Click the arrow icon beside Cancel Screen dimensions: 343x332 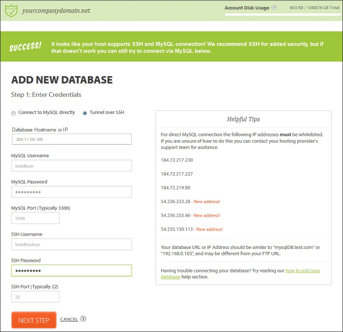tap(83, 319)
